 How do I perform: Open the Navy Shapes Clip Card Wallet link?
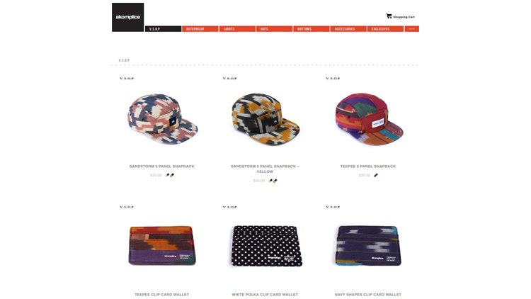click(x=367, y=295)
